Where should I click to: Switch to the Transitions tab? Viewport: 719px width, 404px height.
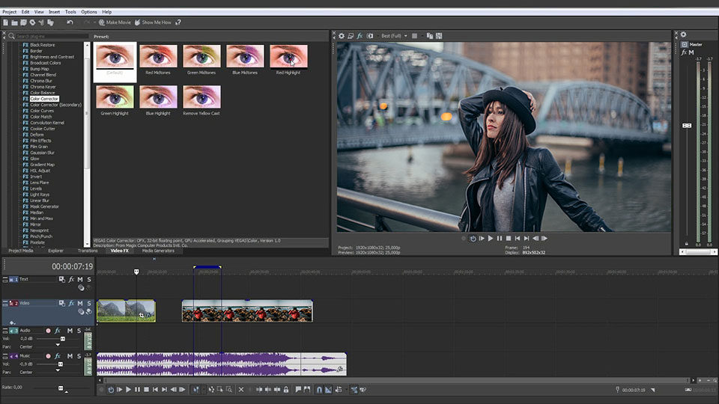point(88,251)
